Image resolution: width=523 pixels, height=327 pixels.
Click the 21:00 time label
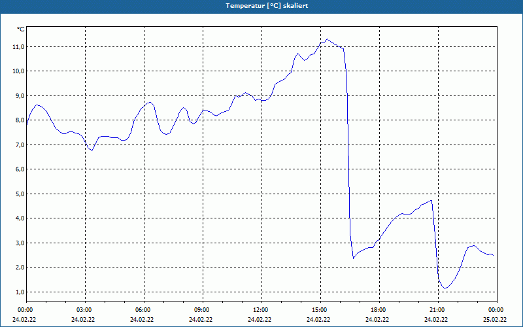pyautogui.click(x=438, y=310)
